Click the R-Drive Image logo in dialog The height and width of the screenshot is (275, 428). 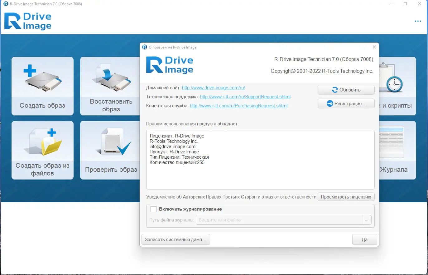[x=169, y=65]
